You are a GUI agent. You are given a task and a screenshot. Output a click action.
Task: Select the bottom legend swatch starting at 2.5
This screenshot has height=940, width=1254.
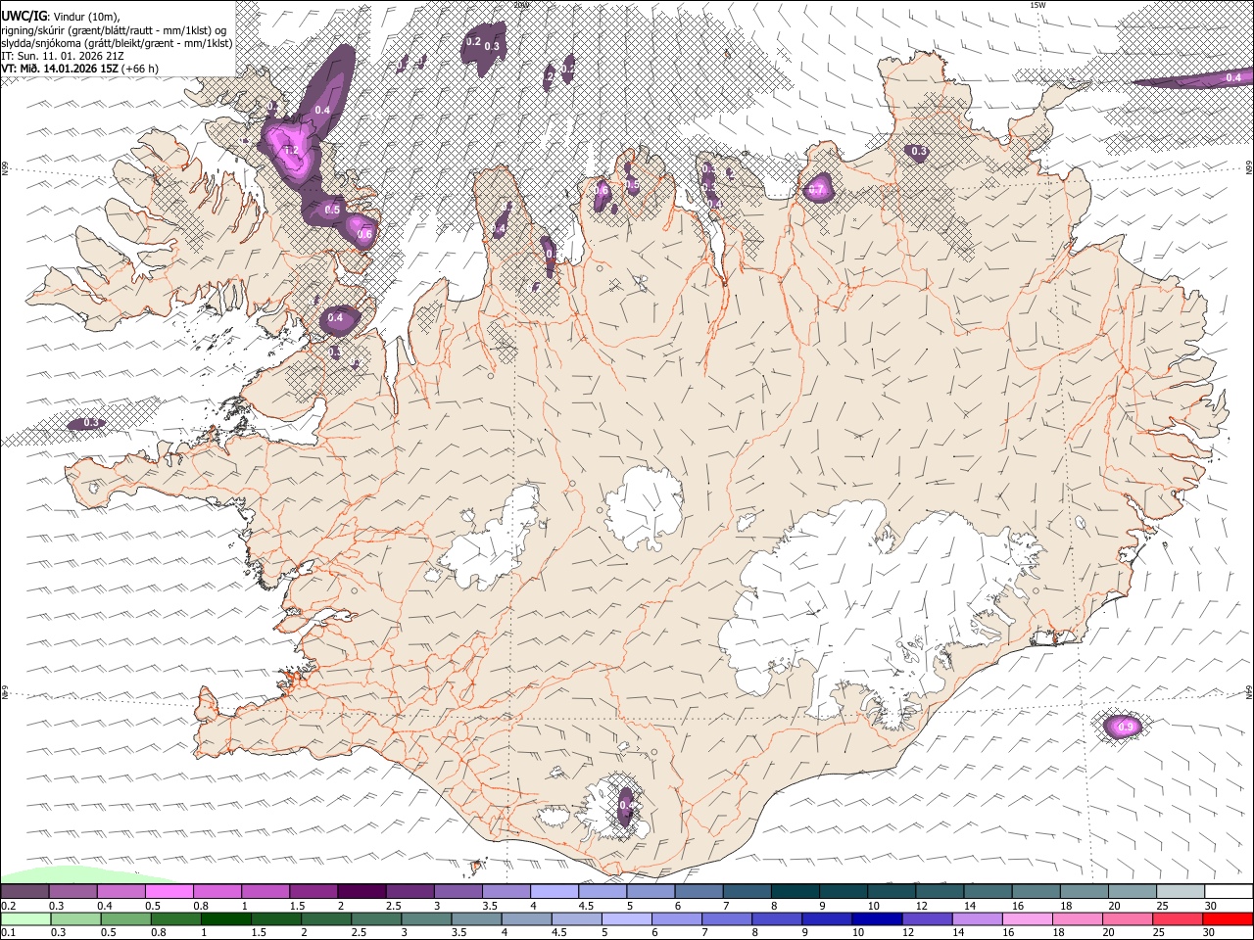pos(375,918)
